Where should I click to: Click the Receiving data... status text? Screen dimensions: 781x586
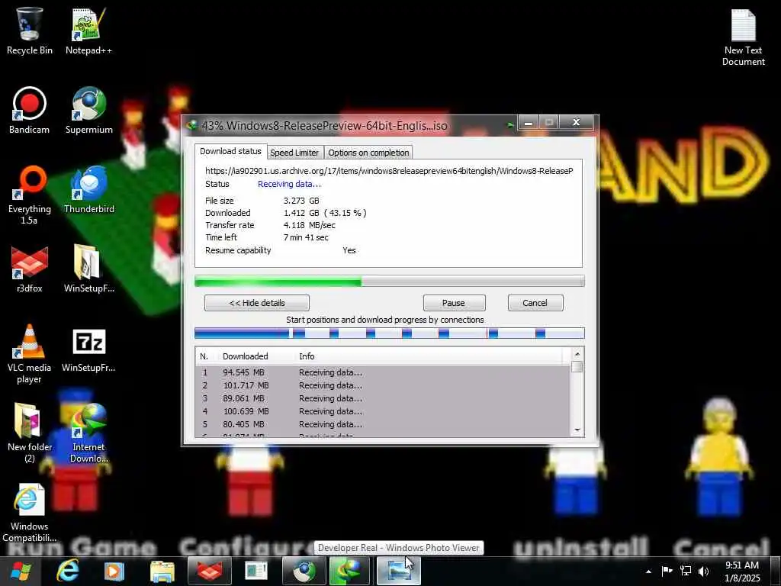point(289,185)
